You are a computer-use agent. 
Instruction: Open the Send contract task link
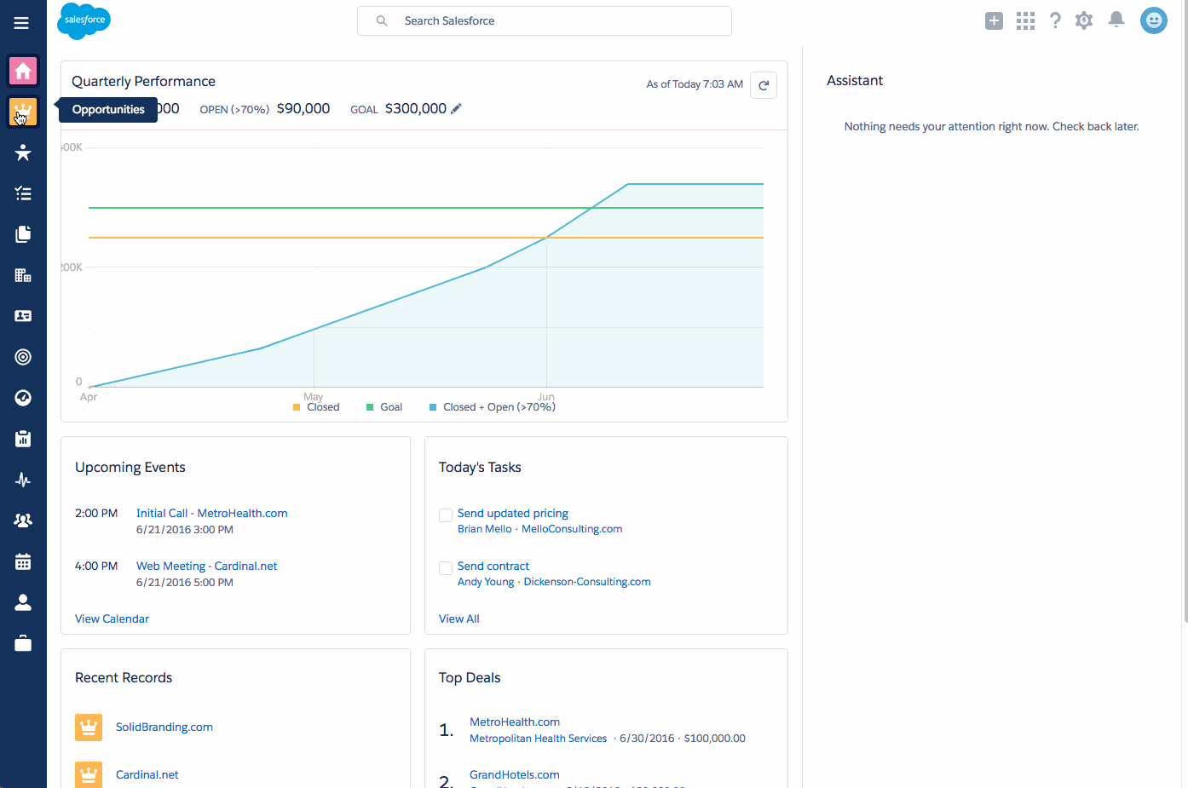[x=493, y=566]
